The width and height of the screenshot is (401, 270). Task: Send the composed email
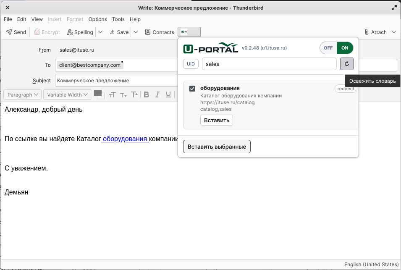(x=16, y=32)
